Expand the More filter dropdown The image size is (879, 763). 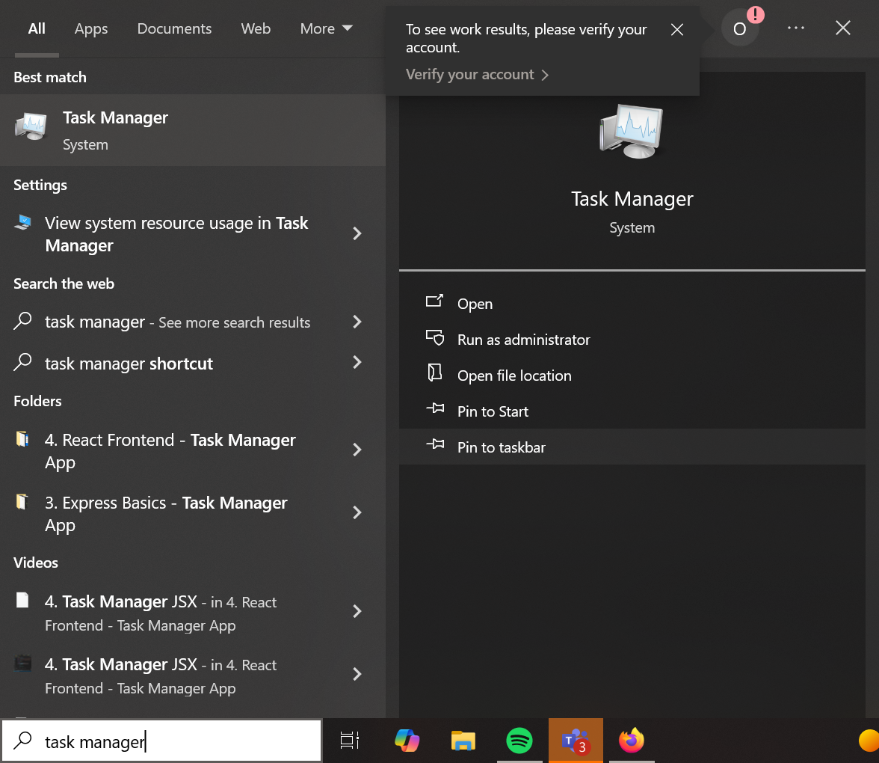point(326,28)
